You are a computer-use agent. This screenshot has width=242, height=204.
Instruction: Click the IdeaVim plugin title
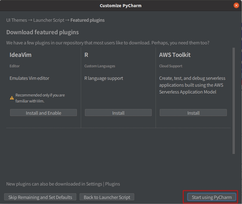[x=20, y=55]
